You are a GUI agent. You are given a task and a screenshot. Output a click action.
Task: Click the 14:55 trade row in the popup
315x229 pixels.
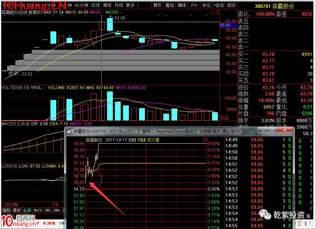[x=258, y=226]
